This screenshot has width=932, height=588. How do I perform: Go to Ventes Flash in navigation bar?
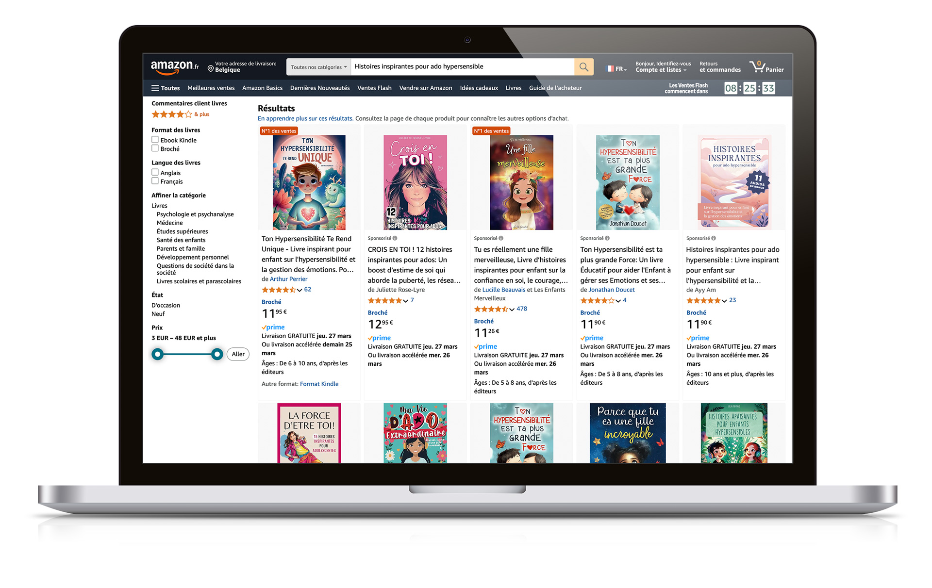tap(374, 88)
